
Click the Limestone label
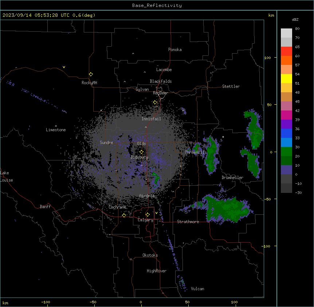[x=56, y=130]
